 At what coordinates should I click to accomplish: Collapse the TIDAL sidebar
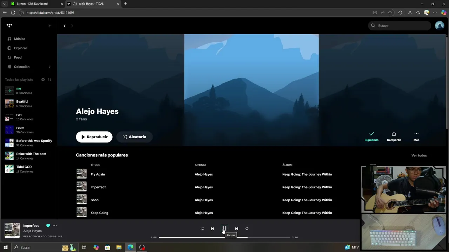49,26
